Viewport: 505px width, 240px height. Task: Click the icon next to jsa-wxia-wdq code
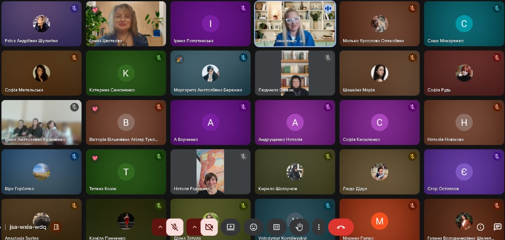[x=56, y=227]
